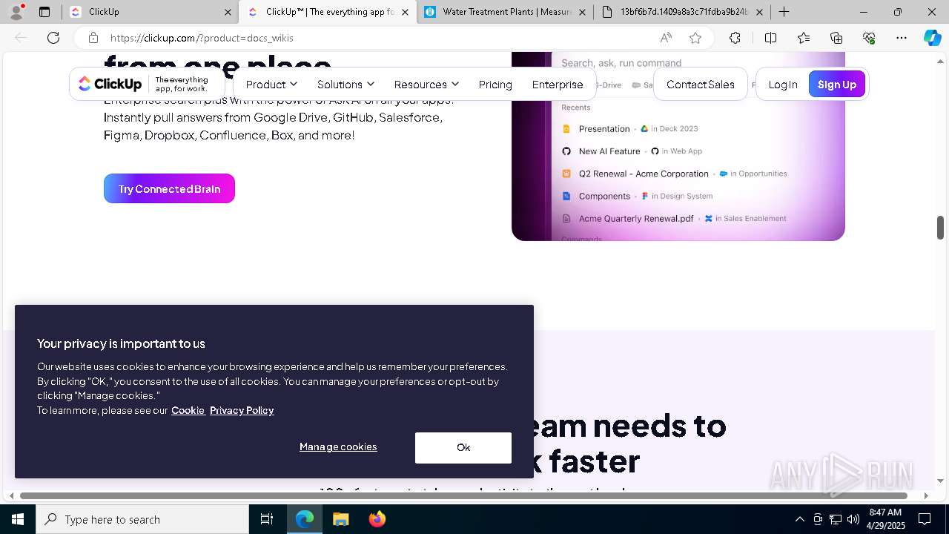Open File Explorer from the taskbar
The height and width of the screenshot is (534, 949).
point(340,519)
